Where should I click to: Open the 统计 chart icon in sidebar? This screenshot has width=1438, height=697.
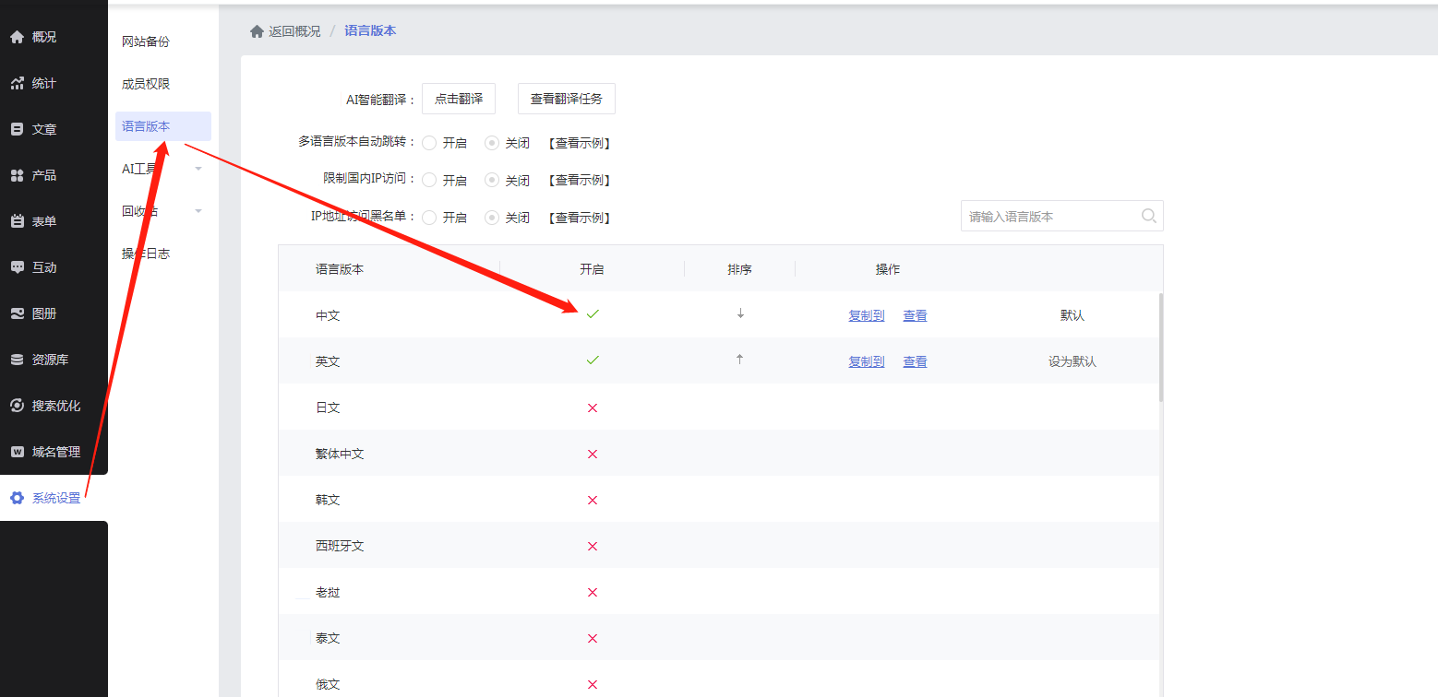pyautogui.click(x=17, y=83)
